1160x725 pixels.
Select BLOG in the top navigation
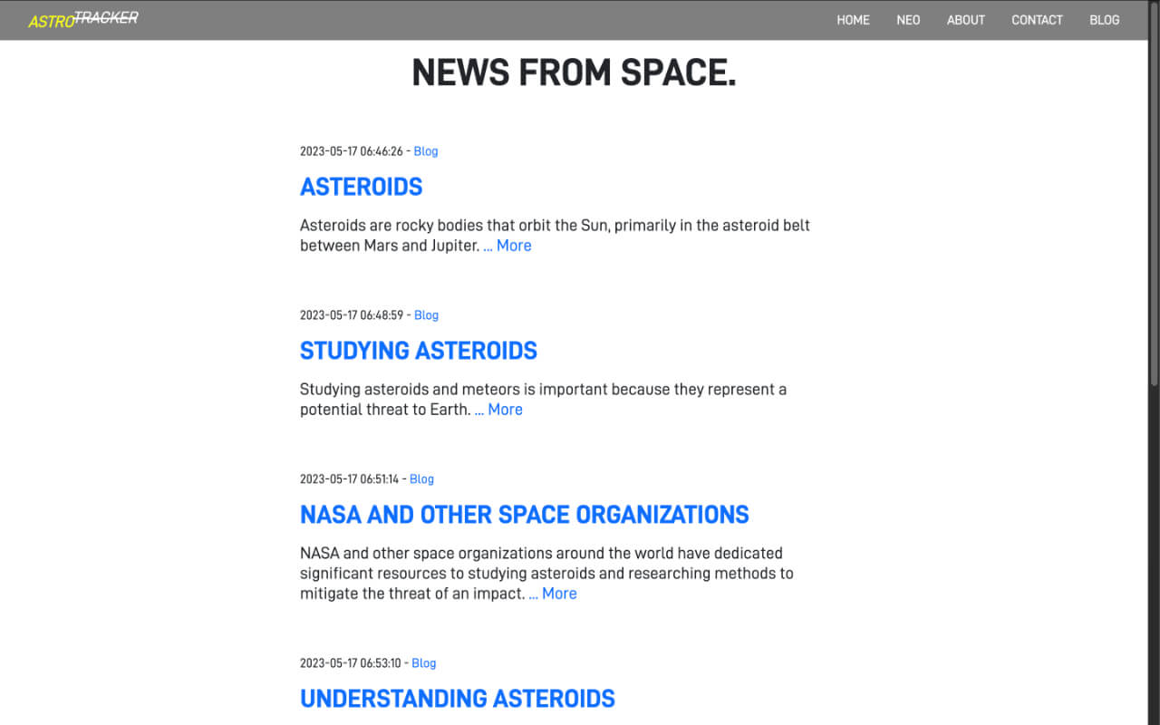coord(1104,20)
